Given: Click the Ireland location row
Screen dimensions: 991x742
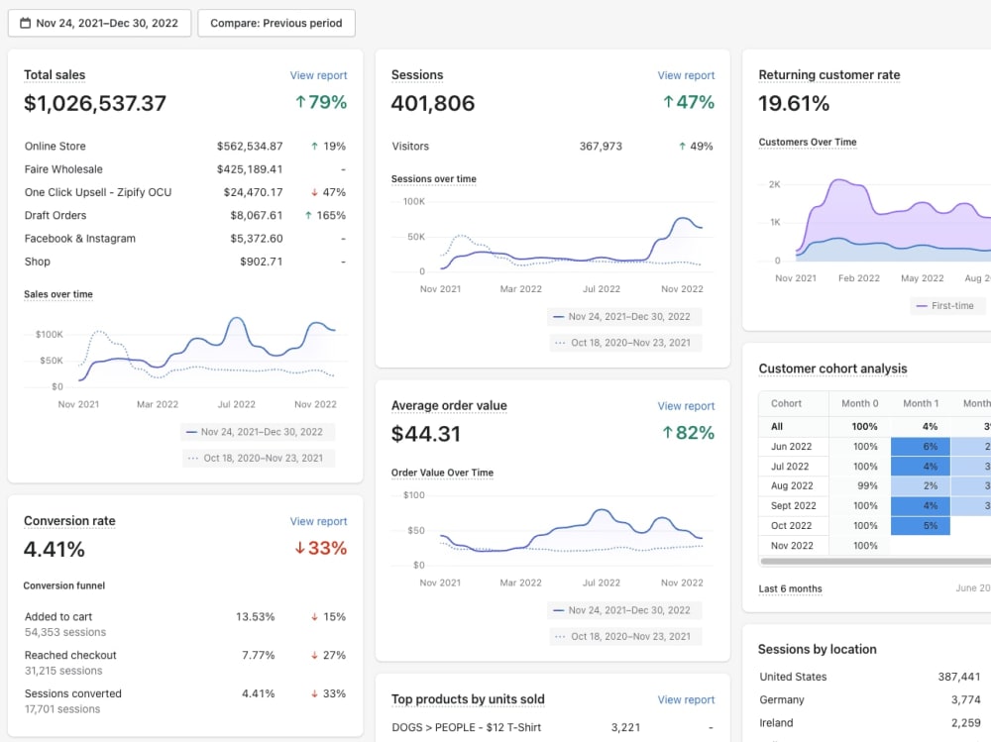Looking at the screenshot, I should tap(870, 723).
